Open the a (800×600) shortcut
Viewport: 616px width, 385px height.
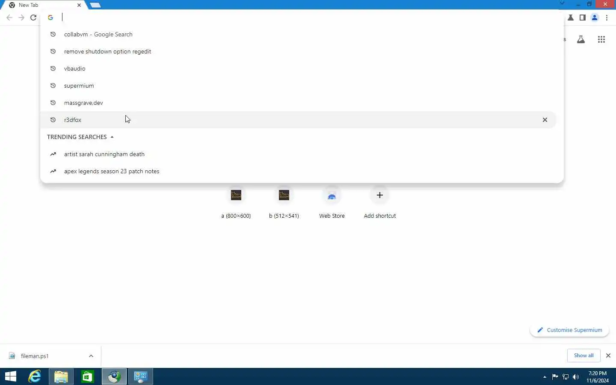pos(236,203)
